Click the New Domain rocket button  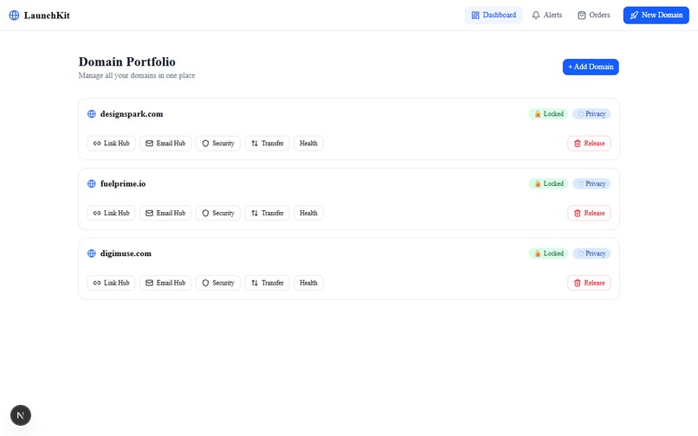click(656, 15)
